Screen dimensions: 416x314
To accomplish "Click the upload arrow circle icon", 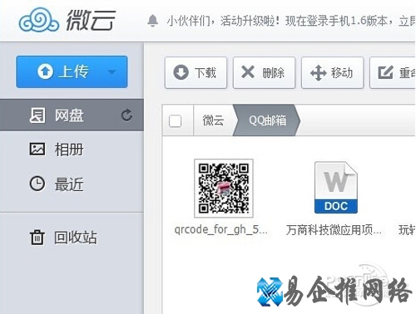I will tap(45, 71).
